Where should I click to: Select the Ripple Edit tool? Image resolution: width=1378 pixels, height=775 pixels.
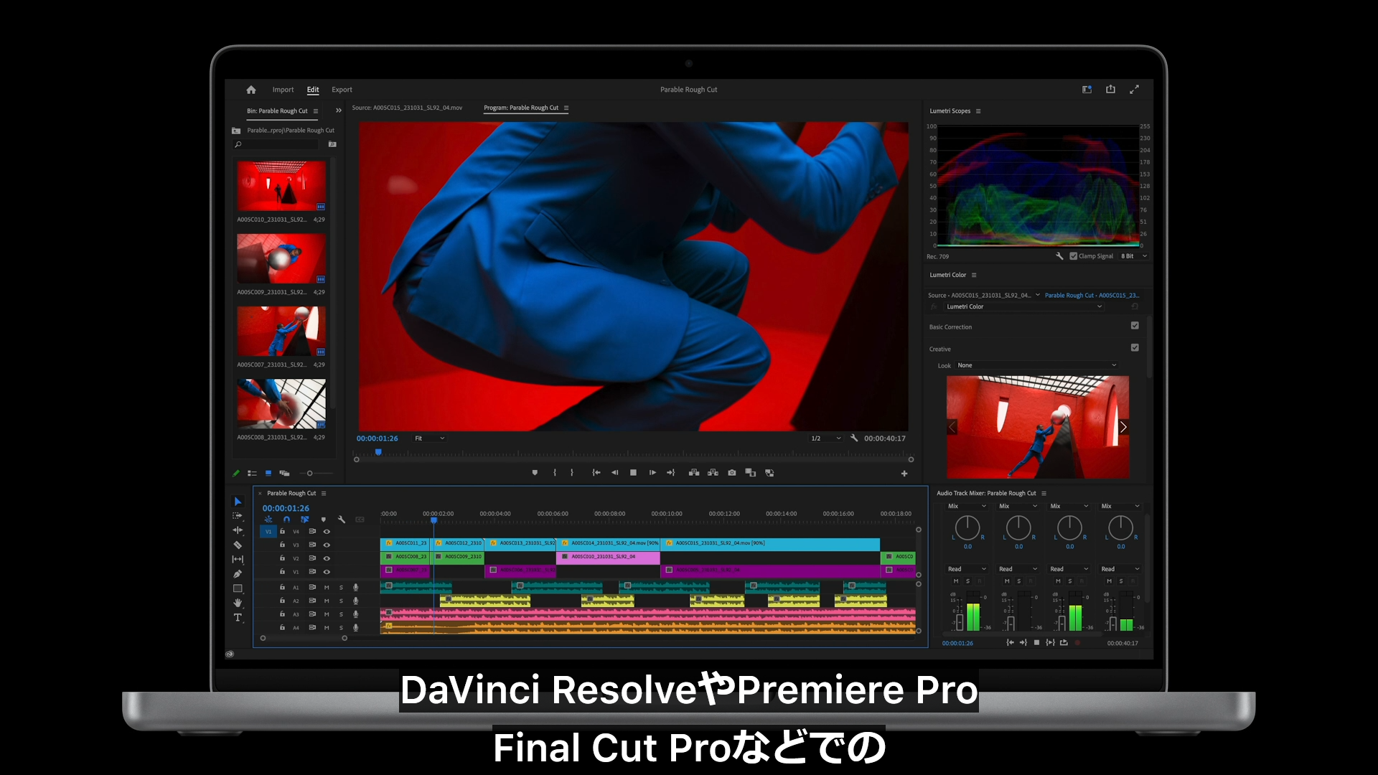pos(238,530)
